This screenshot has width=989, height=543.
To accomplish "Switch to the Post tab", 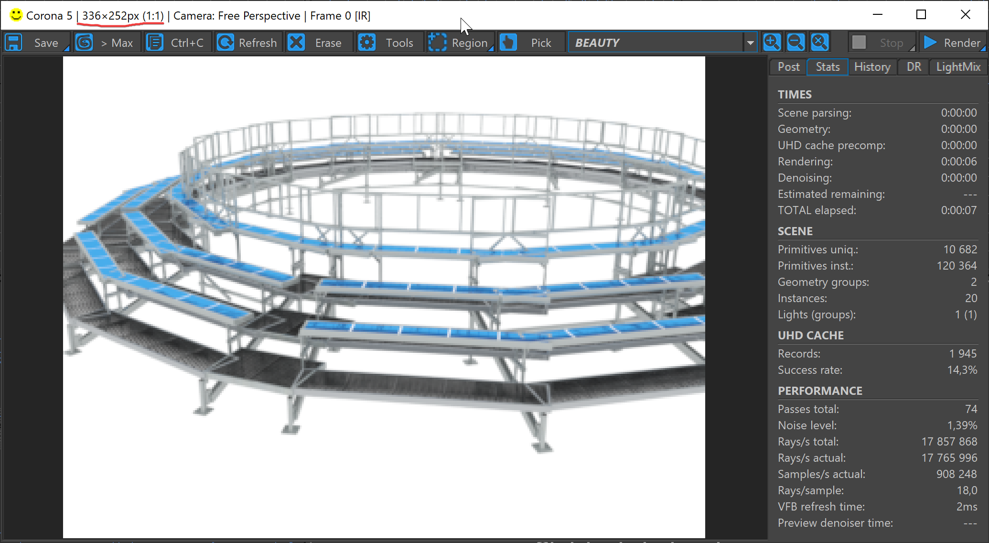I will [788, 67].
